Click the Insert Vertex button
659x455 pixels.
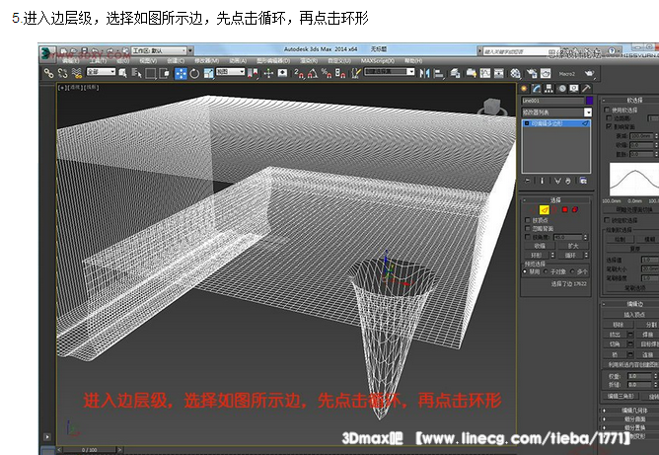(x=632, y=315)
